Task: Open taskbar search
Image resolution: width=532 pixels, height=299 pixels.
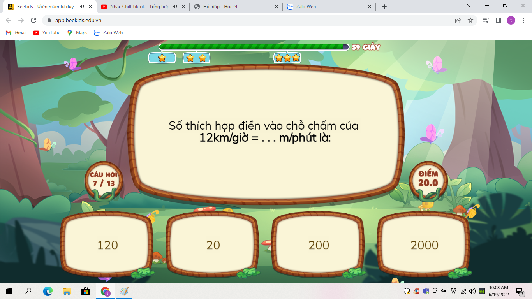Action: 28,291
